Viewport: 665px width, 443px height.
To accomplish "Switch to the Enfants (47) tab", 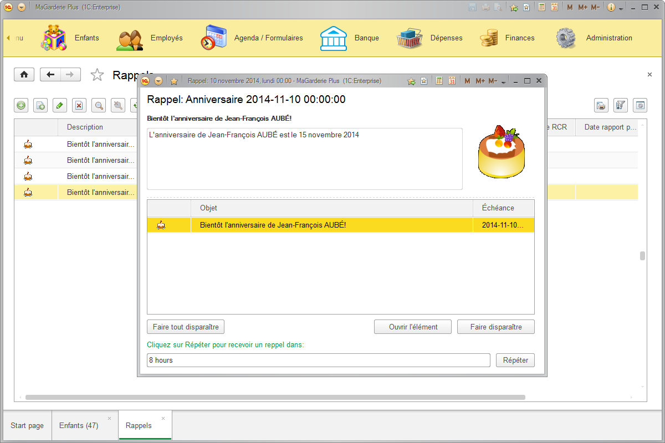I will (x=79, y=425).
